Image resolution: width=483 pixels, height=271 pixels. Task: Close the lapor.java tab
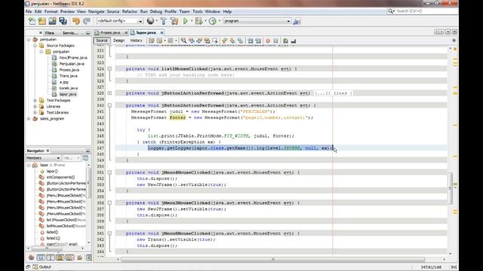162,32
